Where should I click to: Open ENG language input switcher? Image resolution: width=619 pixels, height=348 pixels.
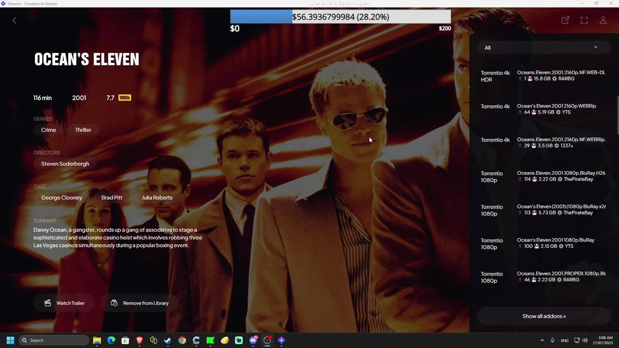pos(565,340)
